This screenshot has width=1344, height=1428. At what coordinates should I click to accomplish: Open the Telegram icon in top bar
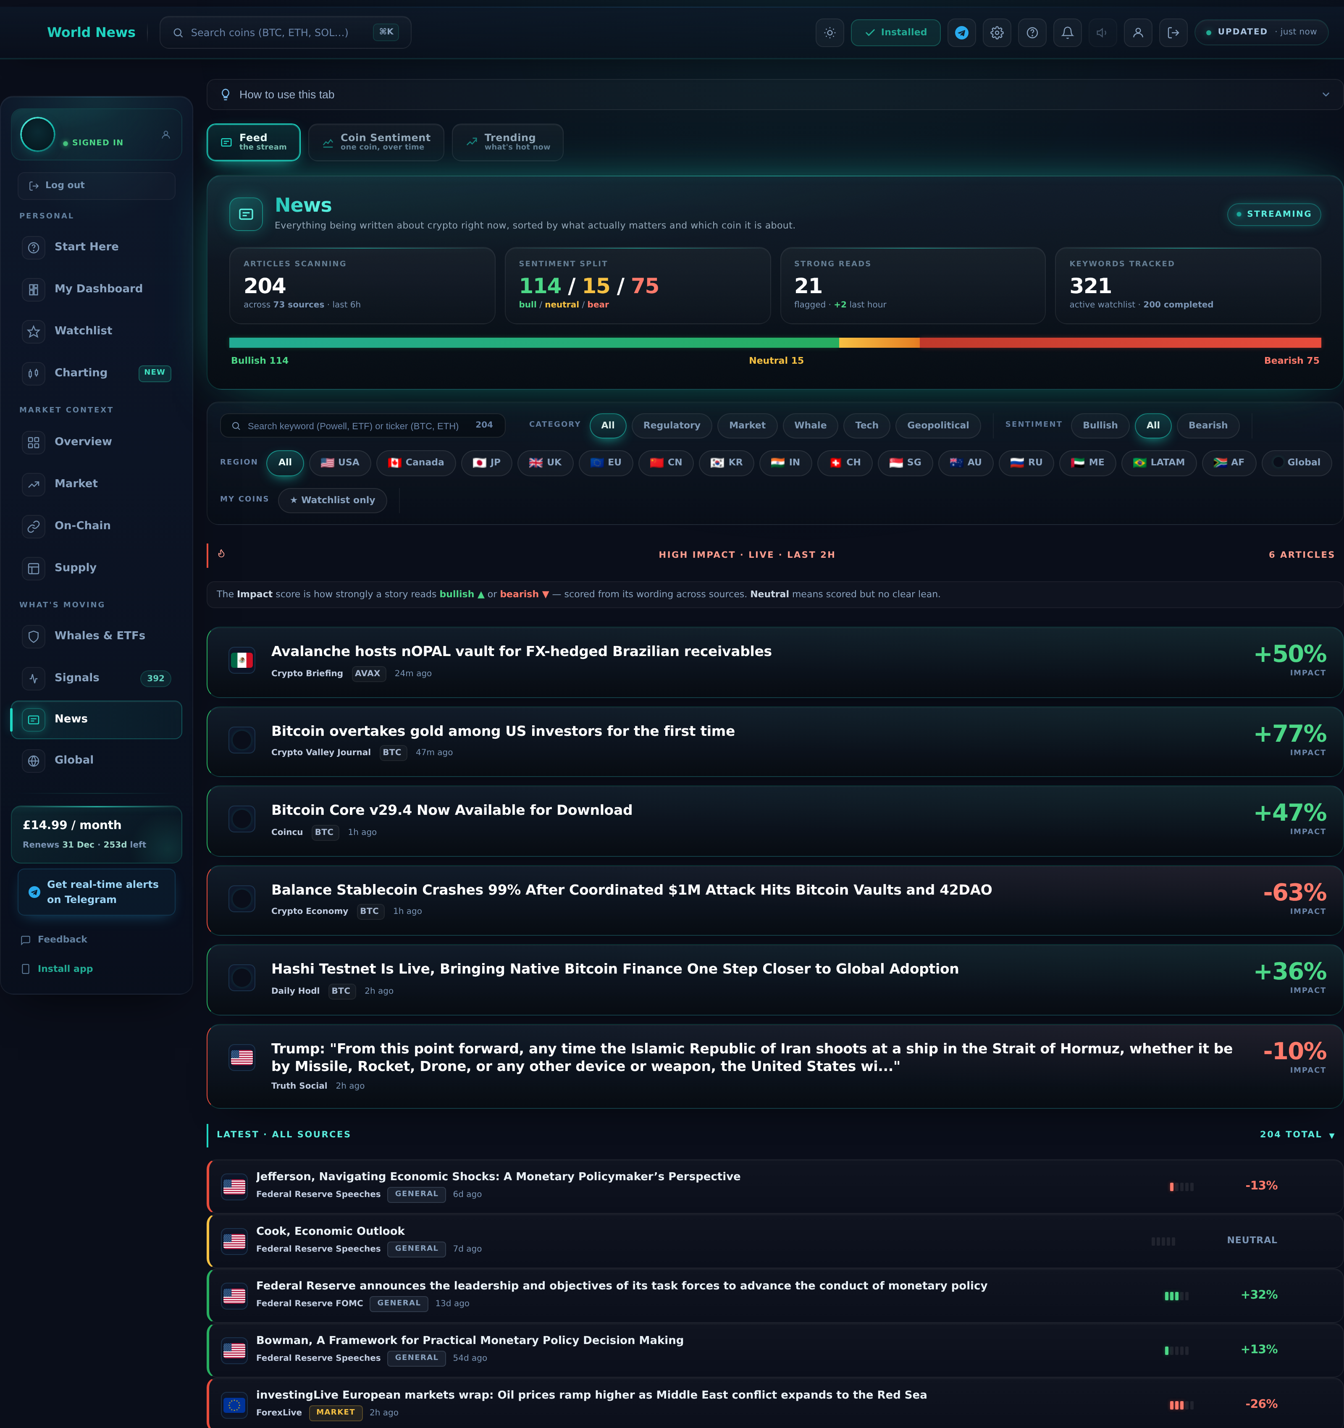coord(961,32)
